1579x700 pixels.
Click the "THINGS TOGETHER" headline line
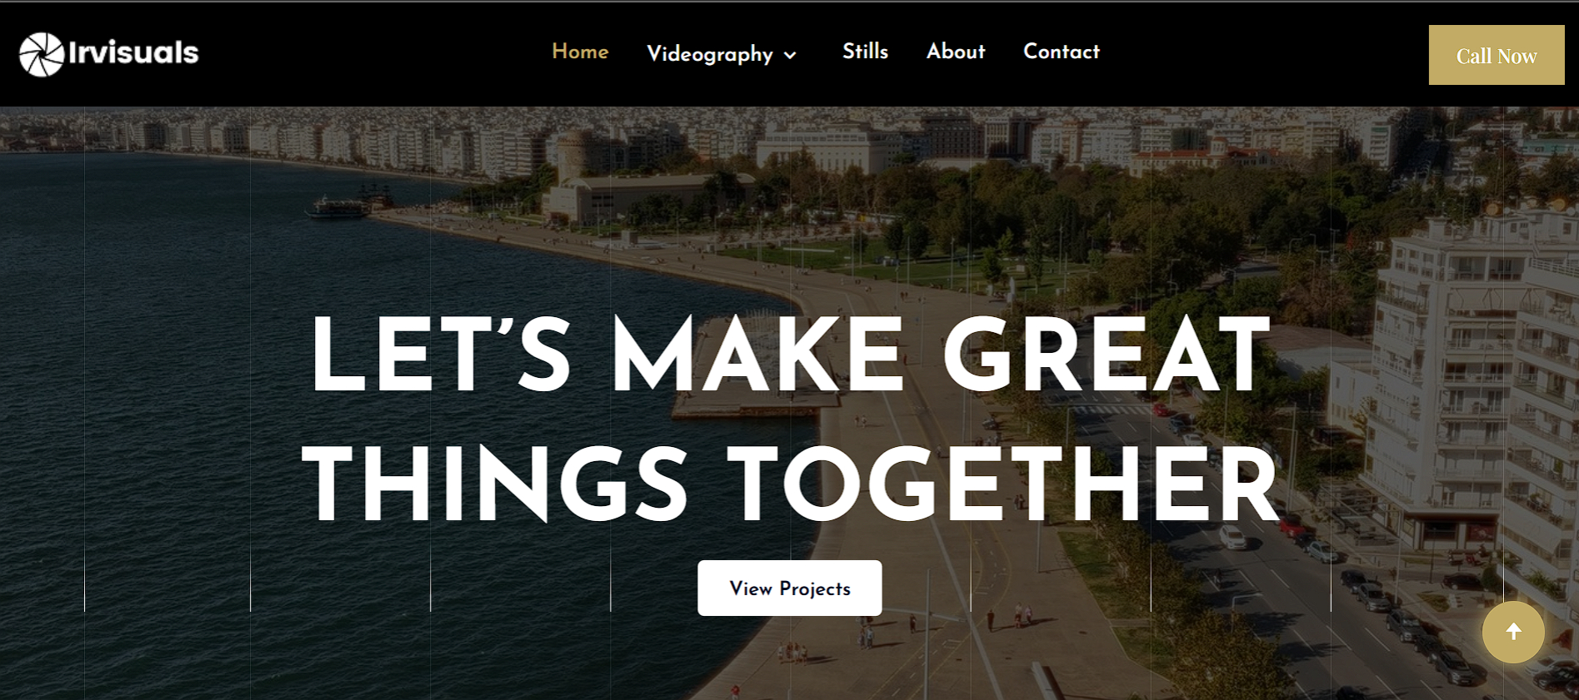click(790, 484)
